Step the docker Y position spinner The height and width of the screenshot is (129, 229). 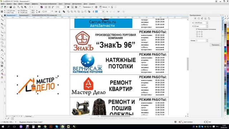click(x=207, y=26)
